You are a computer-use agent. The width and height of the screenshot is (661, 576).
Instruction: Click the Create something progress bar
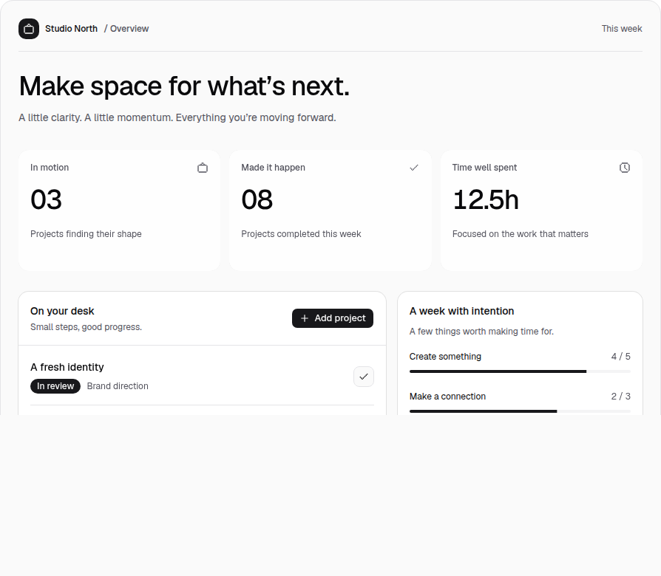520,371
